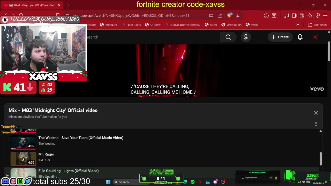Screen dimensions: 331x186
Task: Open the McAfee bookmark
Action: pos(252,25)
